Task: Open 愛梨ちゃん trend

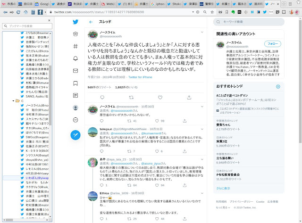Action: click(223, 124)
